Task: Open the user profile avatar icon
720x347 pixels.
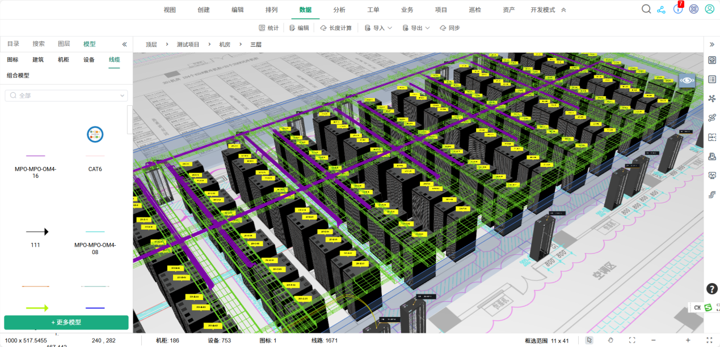Action: [x=709, y=9]
